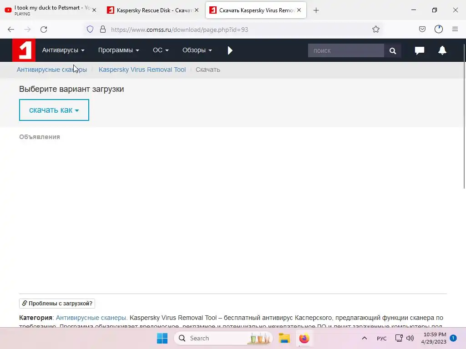The image size is (466, 349).
Task: Switch to Kaspersky Rescue Disk tab
Action: click(x=153, y=10)
